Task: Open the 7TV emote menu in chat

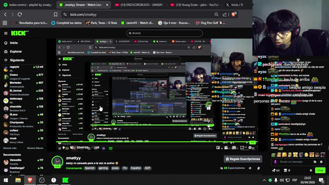Action: pyautogui.click(x=315, y=162)
